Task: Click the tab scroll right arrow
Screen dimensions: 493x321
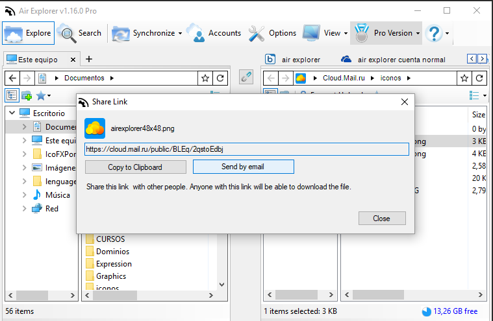Action: (483, 58)
